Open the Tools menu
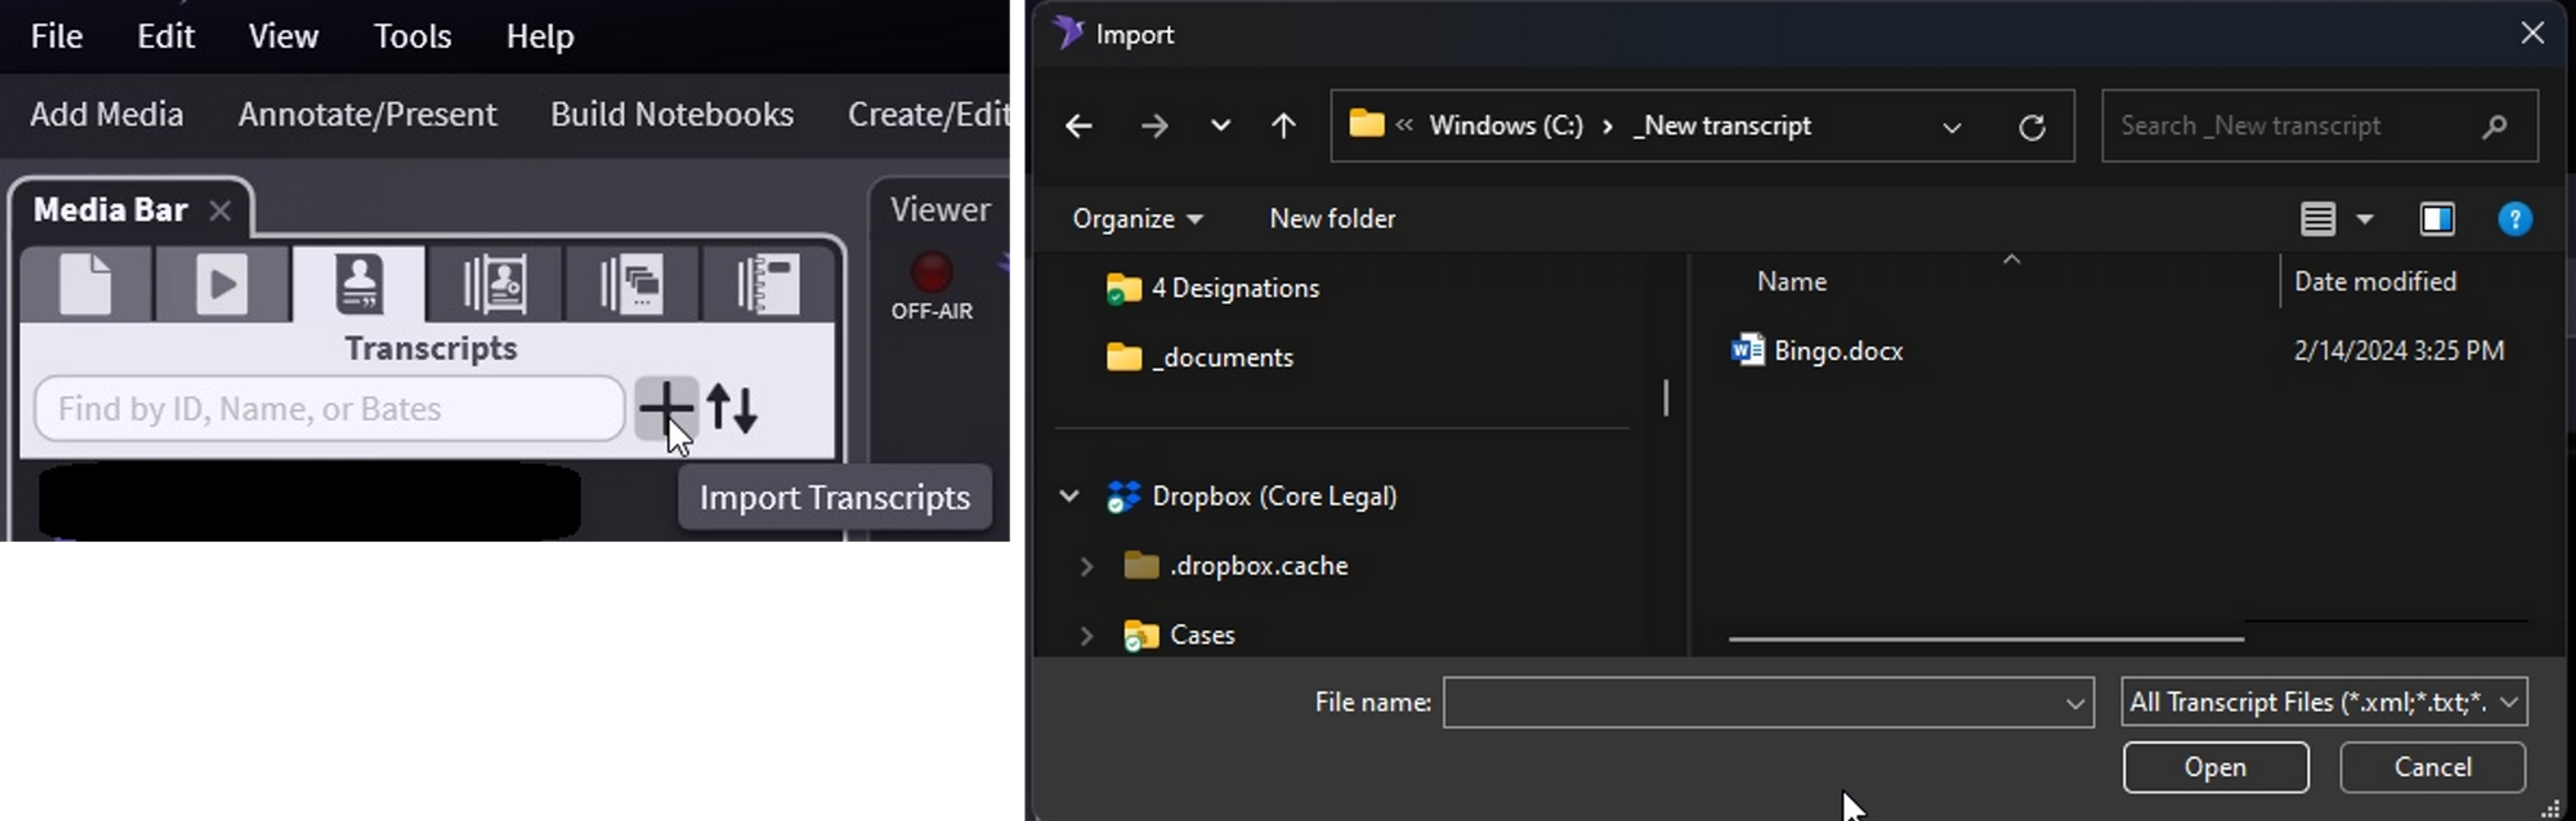The width and height of the screenshot is (2576, 821). click(412, 37)
